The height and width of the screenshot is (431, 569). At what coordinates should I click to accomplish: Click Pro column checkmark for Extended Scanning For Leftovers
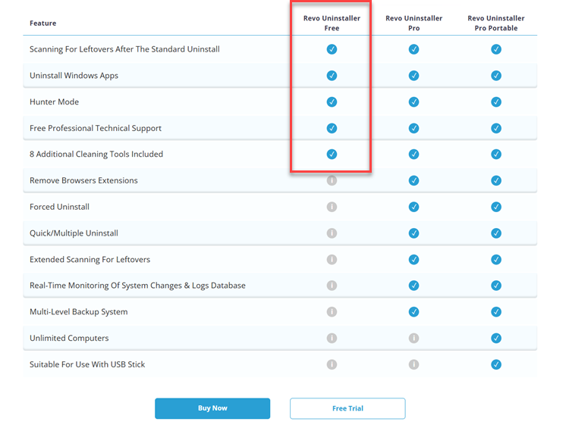coord(413,259)
